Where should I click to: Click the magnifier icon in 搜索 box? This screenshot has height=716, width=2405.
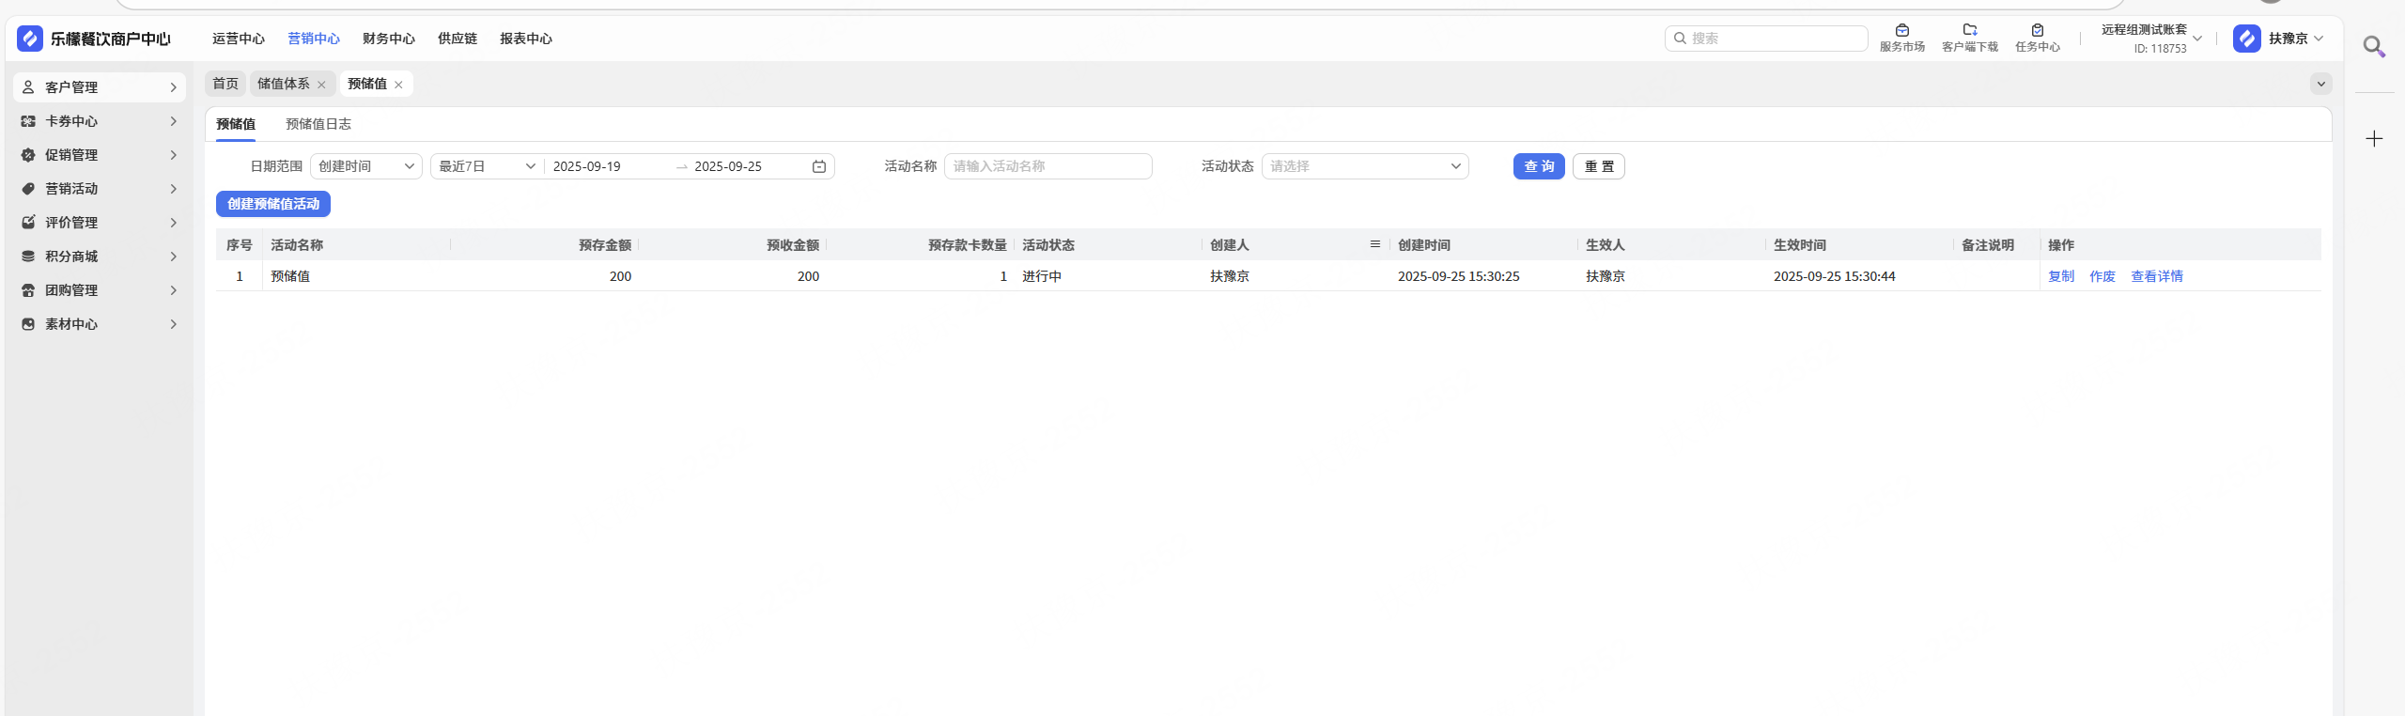click(1680, 39)
